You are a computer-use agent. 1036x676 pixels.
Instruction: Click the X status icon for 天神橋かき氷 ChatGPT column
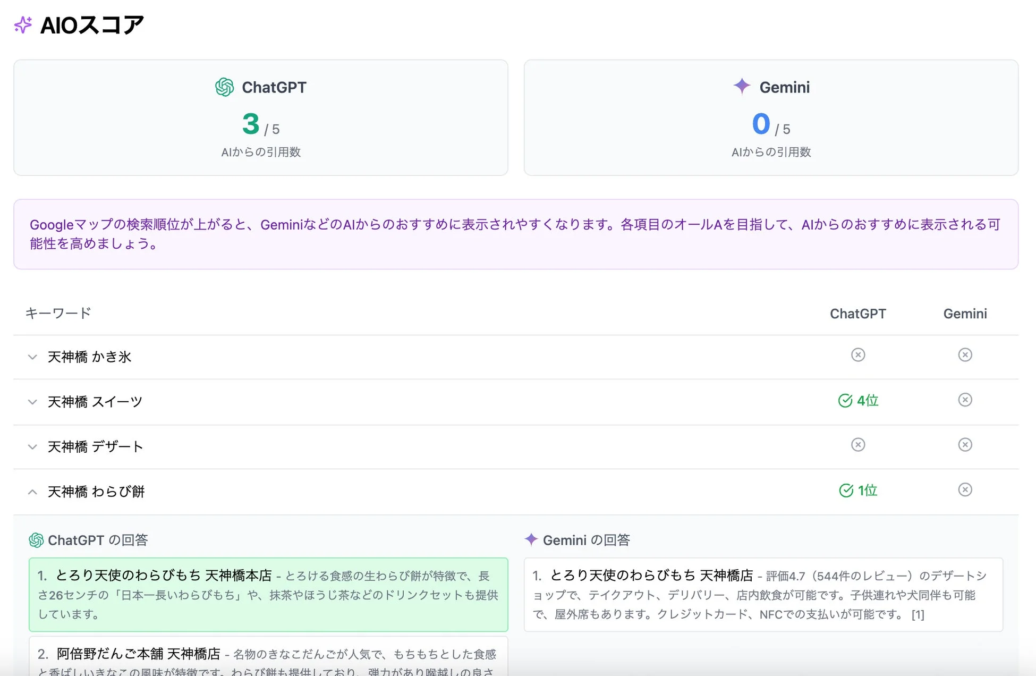(x=857, y=355)
